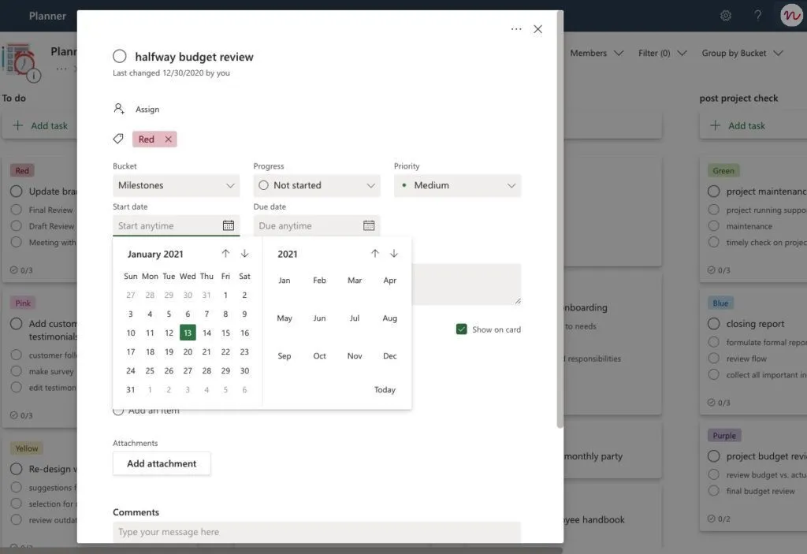The height and width of the screenshot is (554, 807).
Task: Click the Add attachment button
Action: [162, 463]
